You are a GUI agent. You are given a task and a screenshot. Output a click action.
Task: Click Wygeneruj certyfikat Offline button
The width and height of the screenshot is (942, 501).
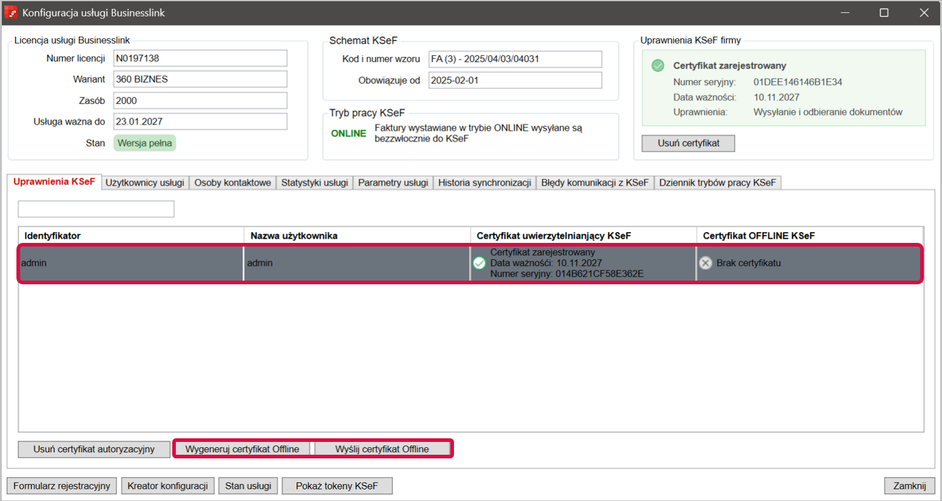point(242,449)
